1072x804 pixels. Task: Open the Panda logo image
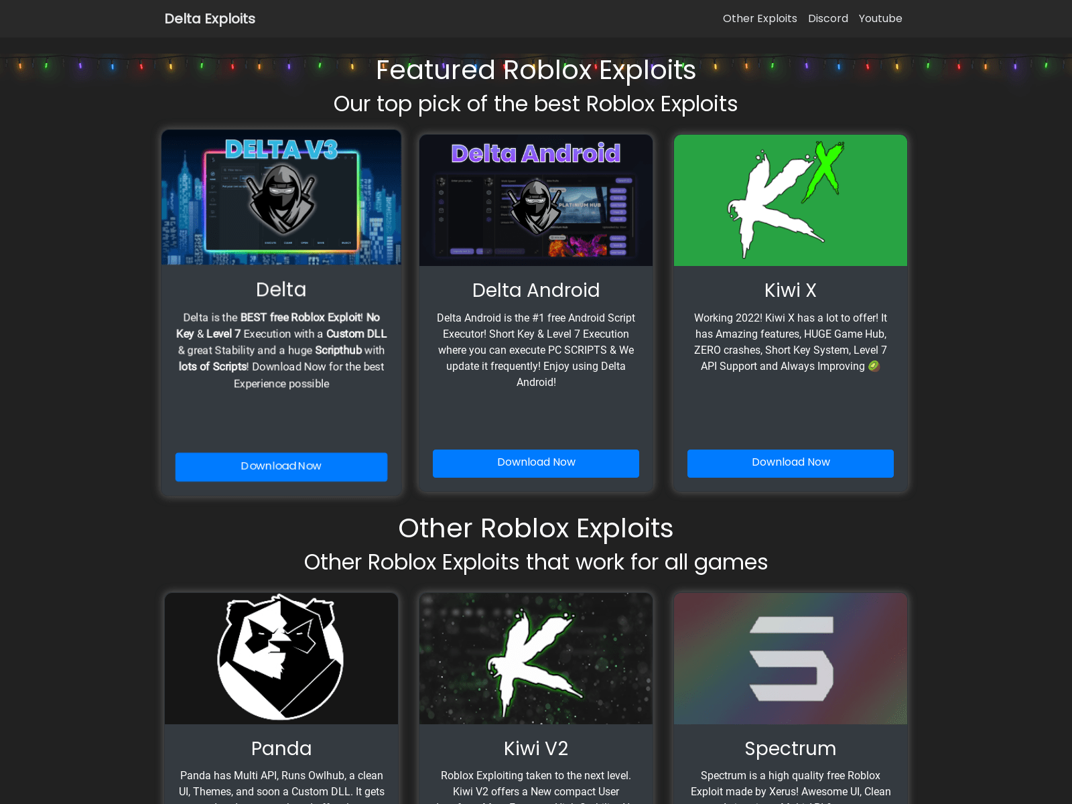(x=281, y=659)
